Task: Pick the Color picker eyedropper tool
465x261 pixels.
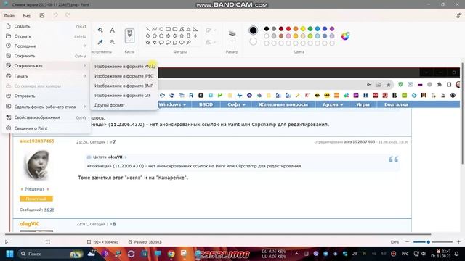Action: [x=100, y=42]
